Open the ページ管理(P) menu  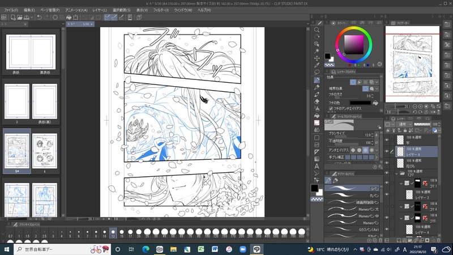click(50, 10)
